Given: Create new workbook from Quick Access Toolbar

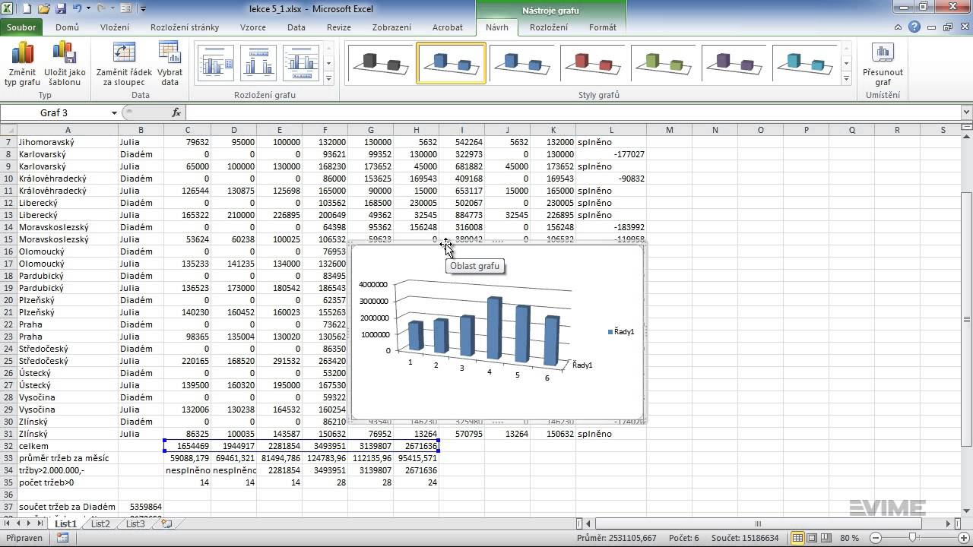Looking at the screenshot, I should (27, 8).
